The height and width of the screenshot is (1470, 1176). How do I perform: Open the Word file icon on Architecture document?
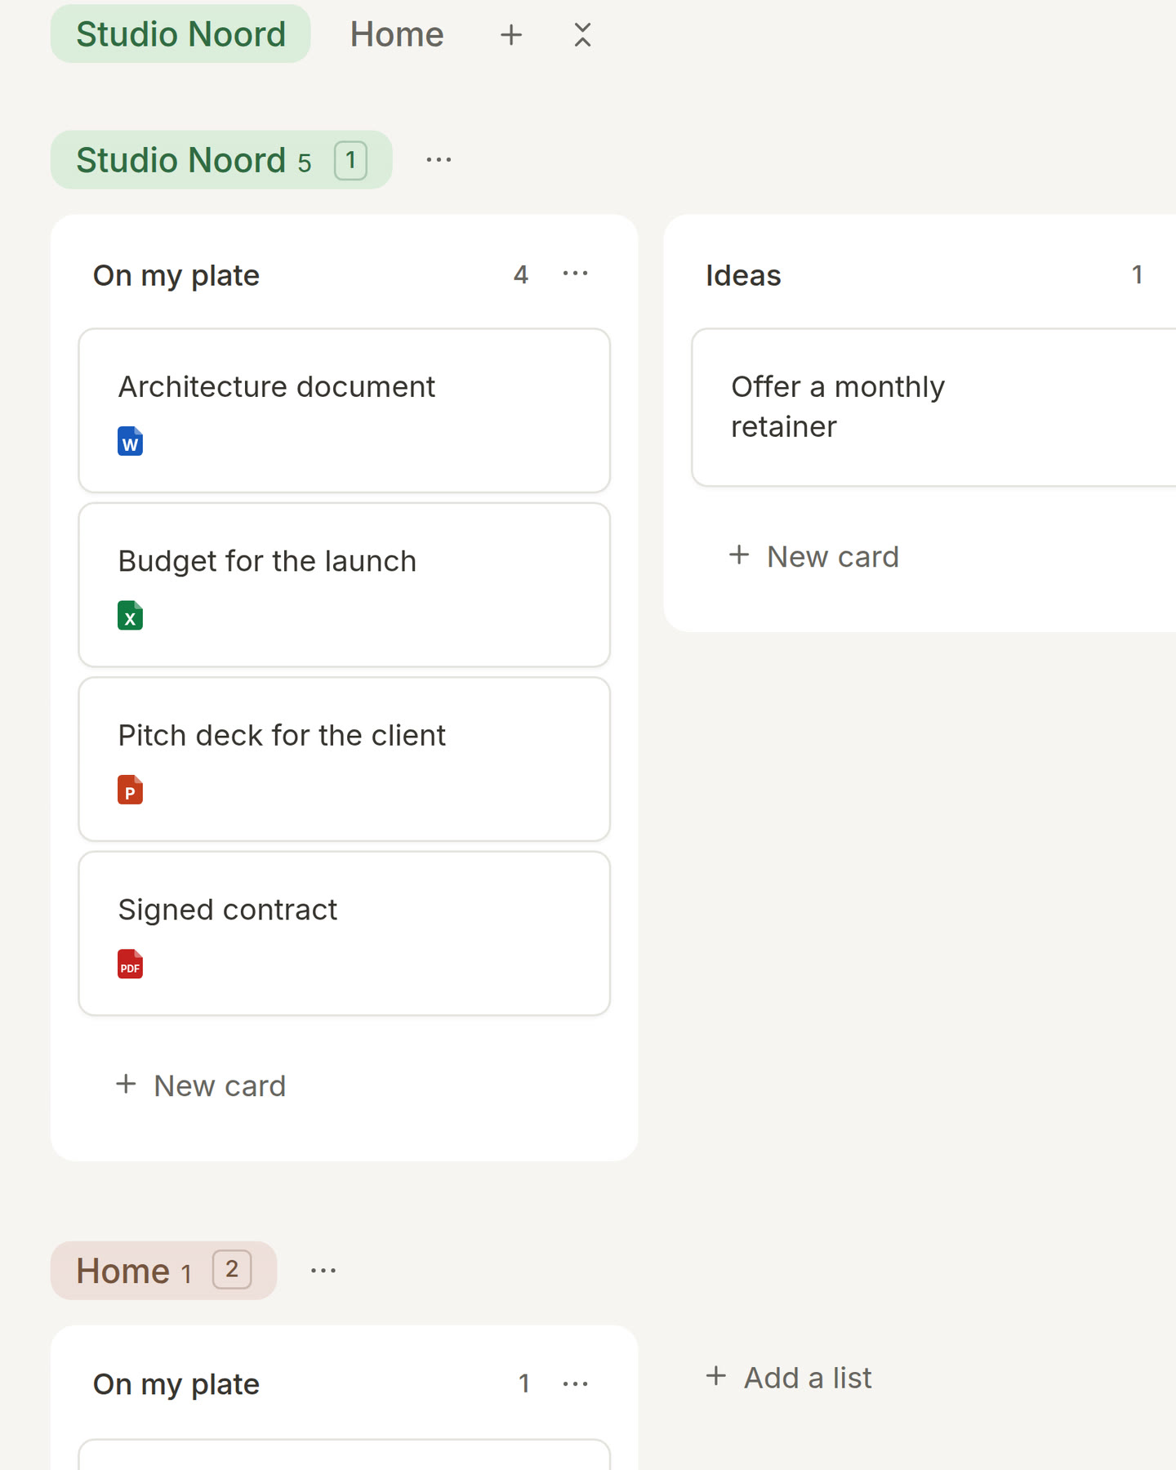130,441
